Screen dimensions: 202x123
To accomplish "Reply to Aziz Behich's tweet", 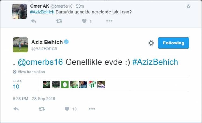I will pyautogui.click(x=16, y=109).
